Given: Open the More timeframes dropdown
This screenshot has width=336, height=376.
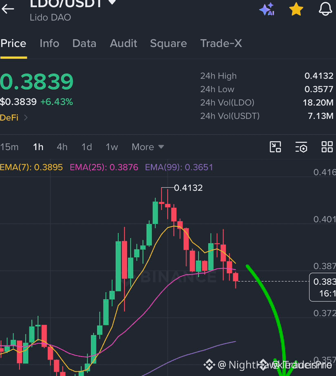Looking at the screenshot, I should (148, 147).
